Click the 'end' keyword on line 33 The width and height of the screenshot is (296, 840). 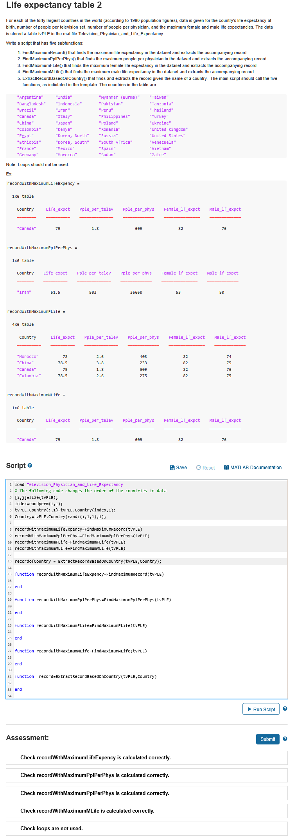18,689
